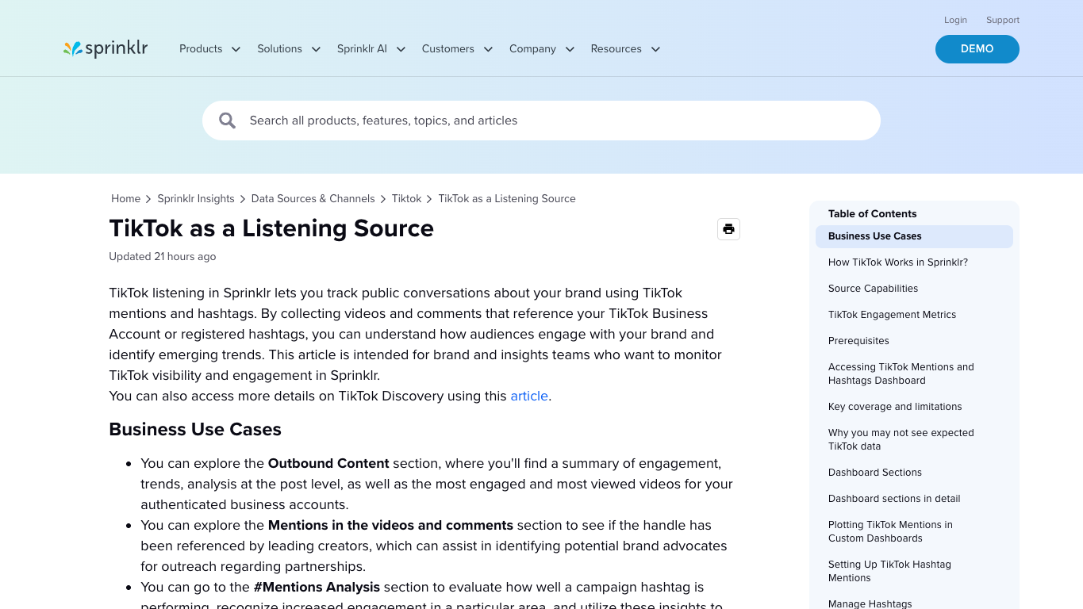1083x609 pixels.
Task: Click 'TikTok as a Listening Source' breadcrumb
Action: pyautogui.click(x=507, y=199)
